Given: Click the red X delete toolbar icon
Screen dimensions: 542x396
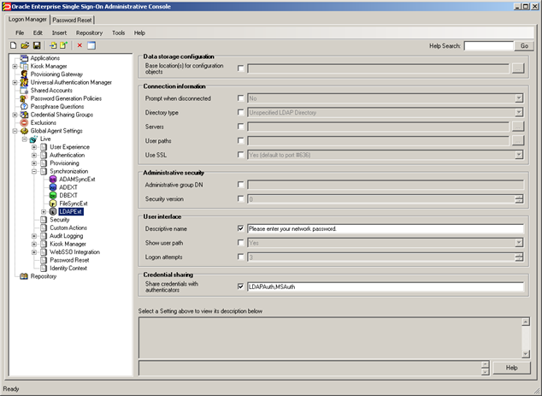Looking at the screenshot, I should [x=80, y=45].
